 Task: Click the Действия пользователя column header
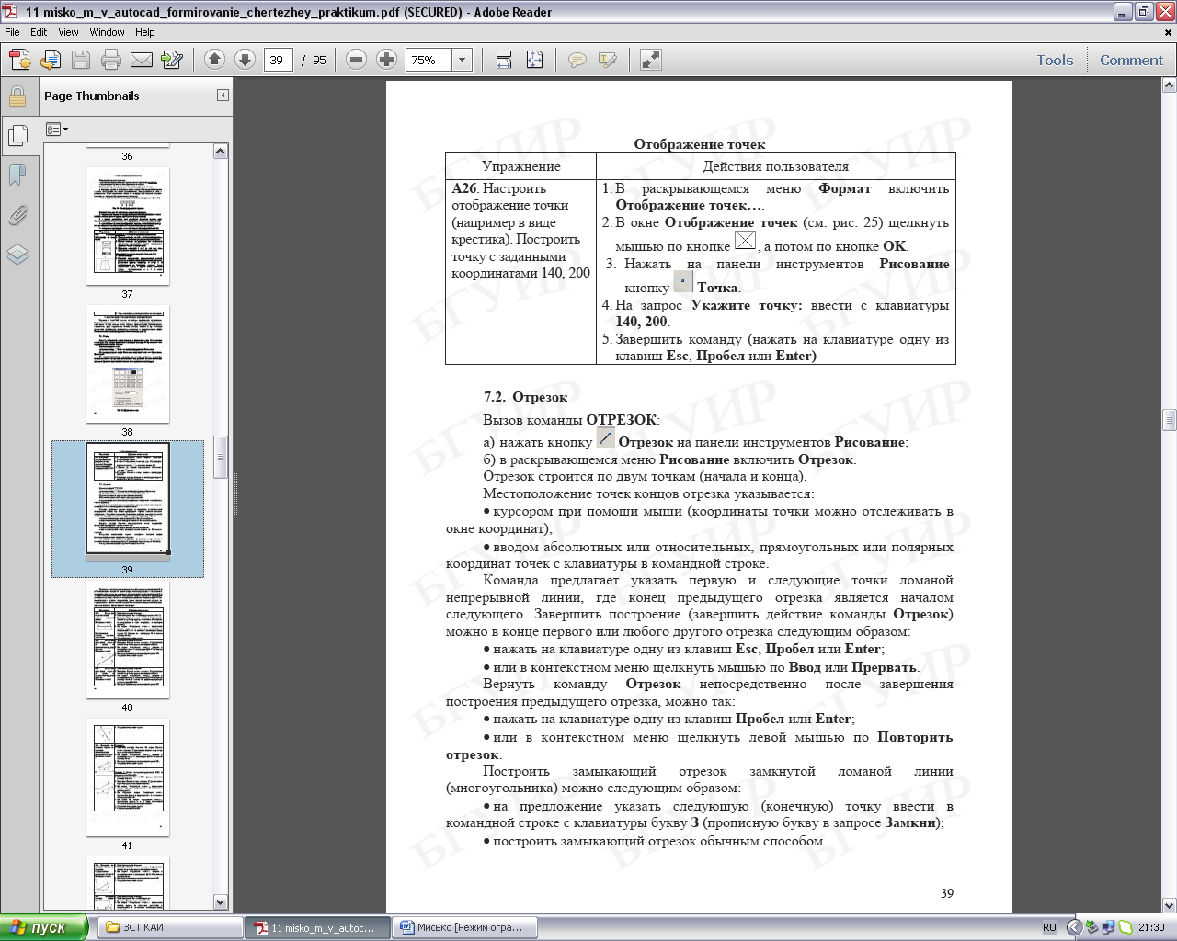coord(775,166)
